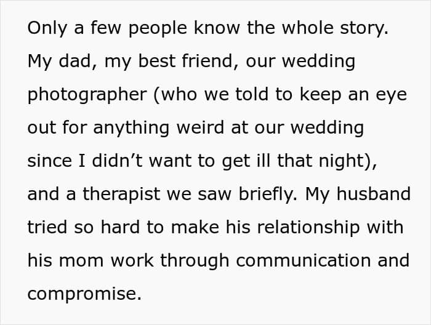This screenshot has height=325, width=431.
Task: Click the word "mom" in the paragraph
Action: pyautogui.click(x=81, y=261)
